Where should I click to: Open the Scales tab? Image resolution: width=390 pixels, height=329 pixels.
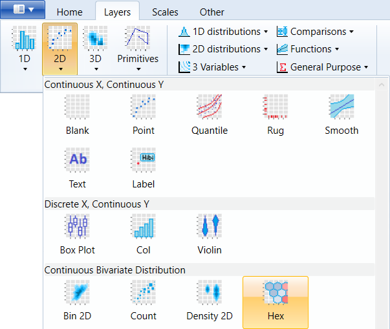click(165, 12)
